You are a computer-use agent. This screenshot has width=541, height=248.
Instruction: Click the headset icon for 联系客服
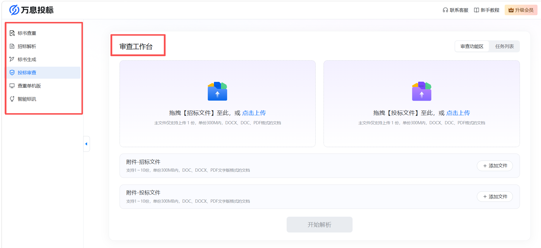(445, 10)
